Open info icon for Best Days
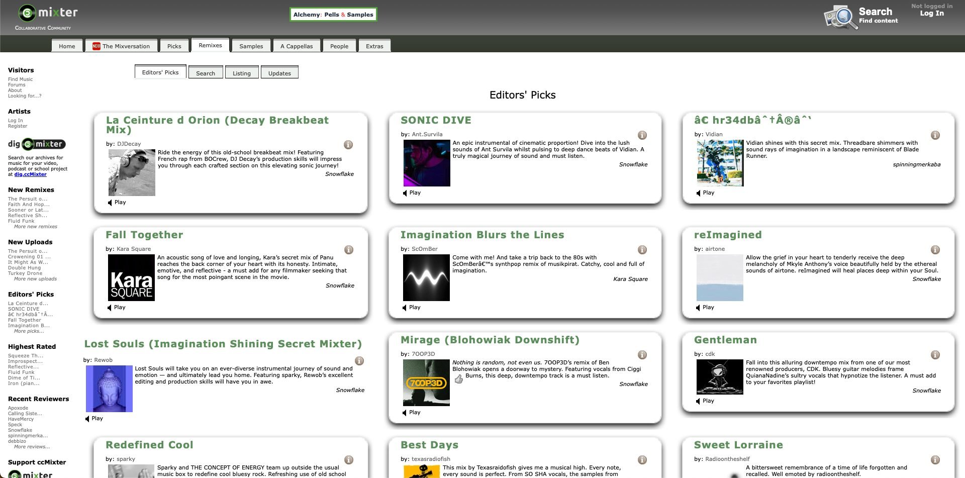 coord(642,460)
